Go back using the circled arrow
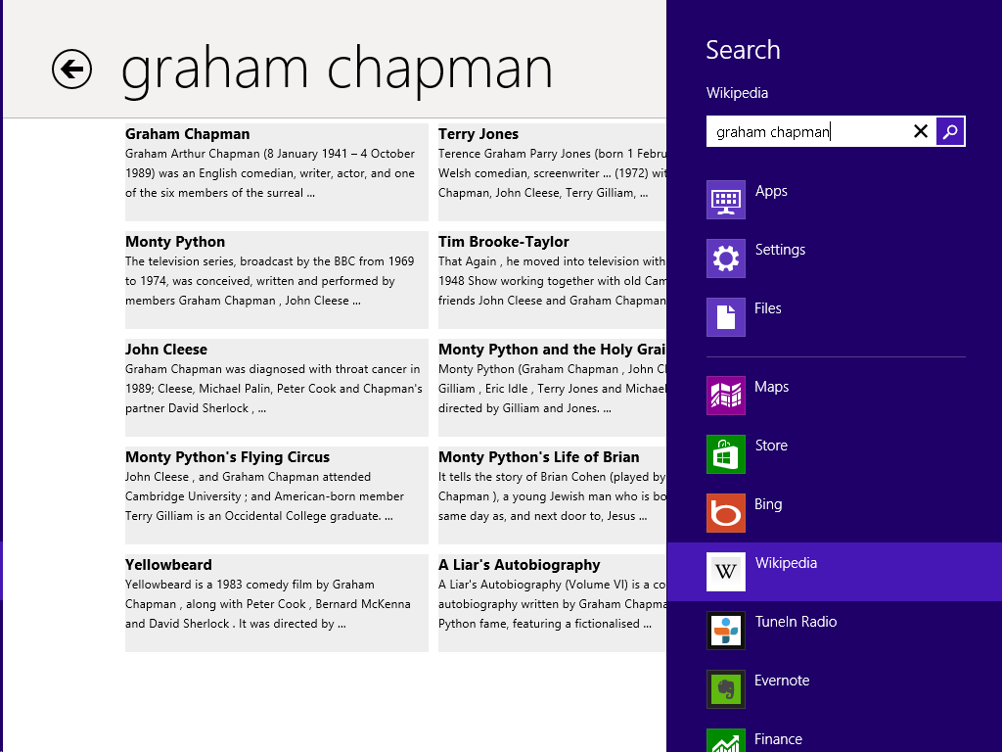 pos(71,70)
